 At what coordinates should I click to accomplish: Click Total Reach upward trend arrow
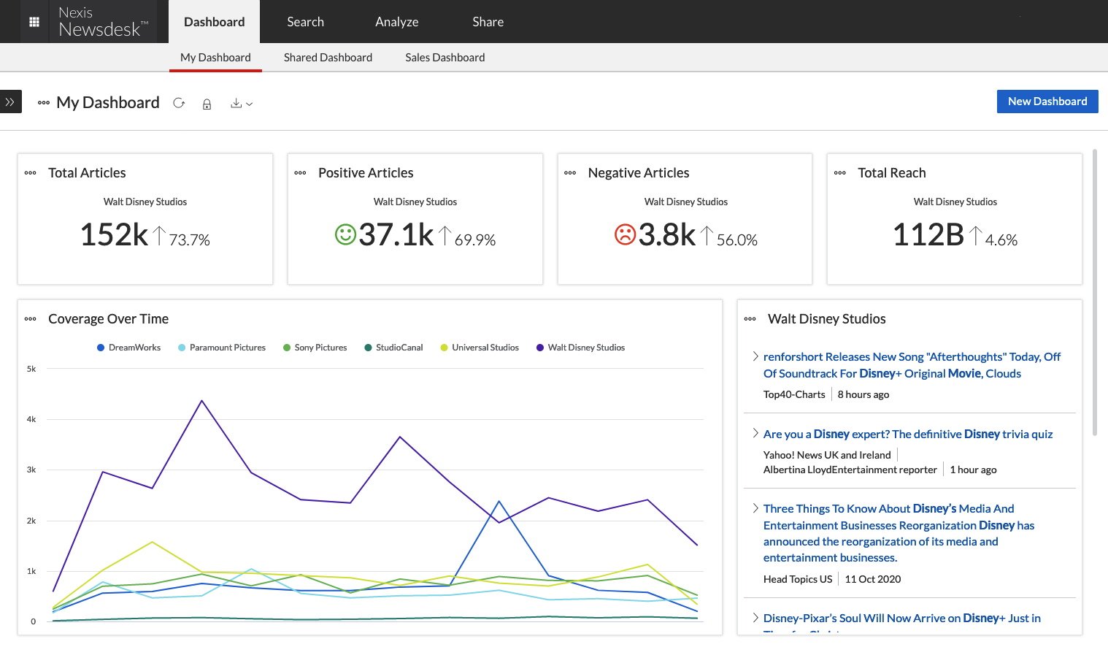pyautogui.click(x=975, y=235)
